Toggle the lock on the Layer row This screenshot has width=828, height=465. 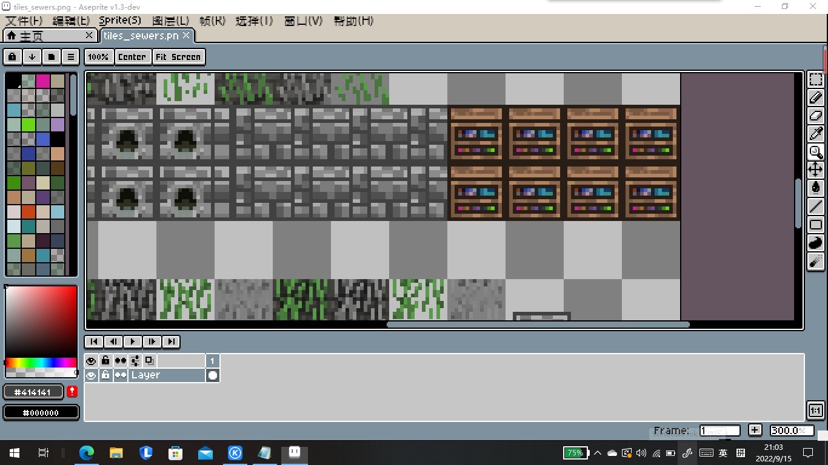105,375
